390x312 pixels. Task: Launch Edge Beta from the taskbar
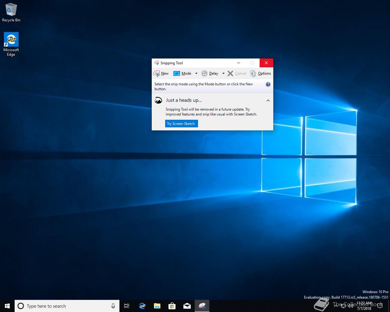click(142, 306)
